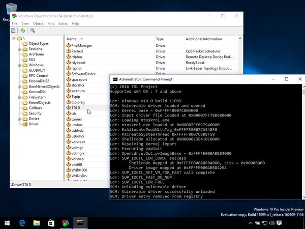Collapse the root backslash tree node
The height and width of the screenshot is (229, 305).
pos(14,38)
